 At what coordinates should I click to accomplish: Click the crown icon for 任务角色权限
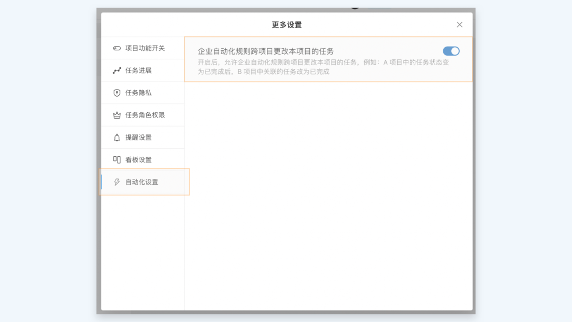pos(117,115)
